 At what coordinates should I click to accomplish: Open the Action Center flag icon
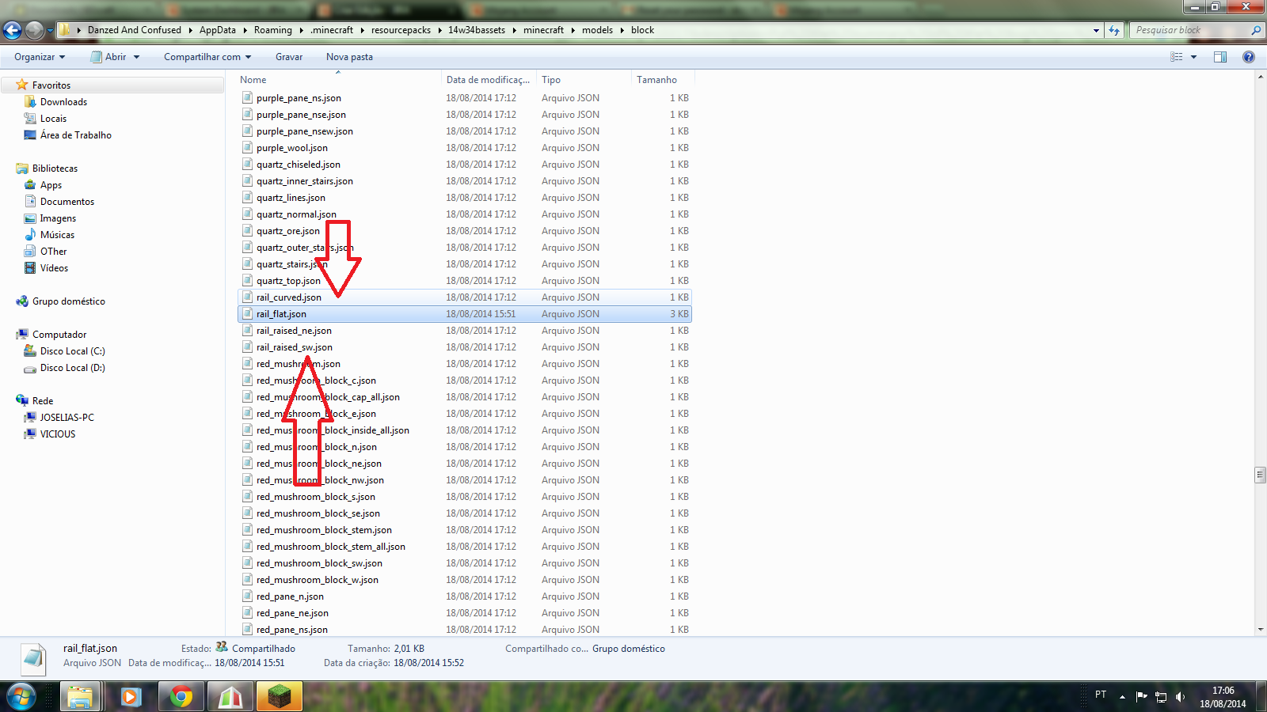pos(1141,697)
